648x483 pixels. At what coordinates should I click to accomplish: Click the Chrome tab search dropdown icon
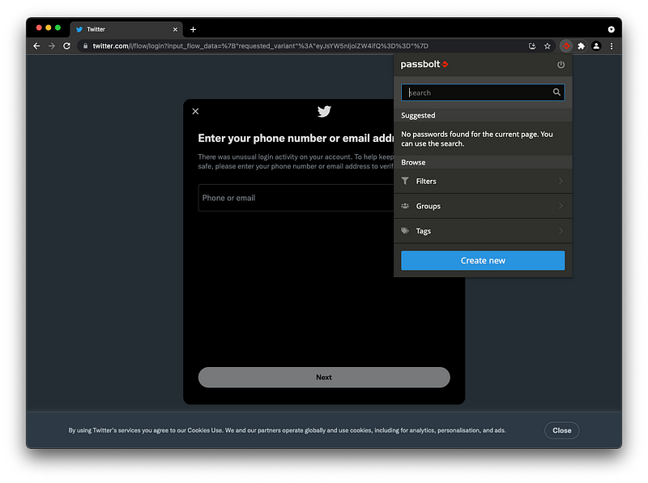(611, 29)
